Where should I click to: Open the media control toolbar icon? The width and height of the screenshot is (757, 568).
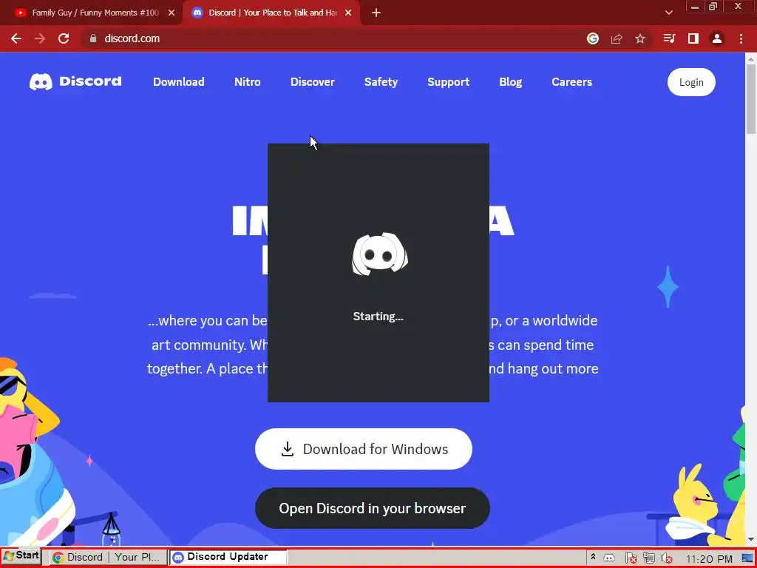(x=669, y=38)
